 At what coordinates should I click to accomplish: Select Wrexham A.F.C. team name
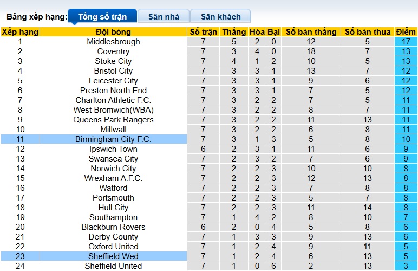click(x=113, y=178)
